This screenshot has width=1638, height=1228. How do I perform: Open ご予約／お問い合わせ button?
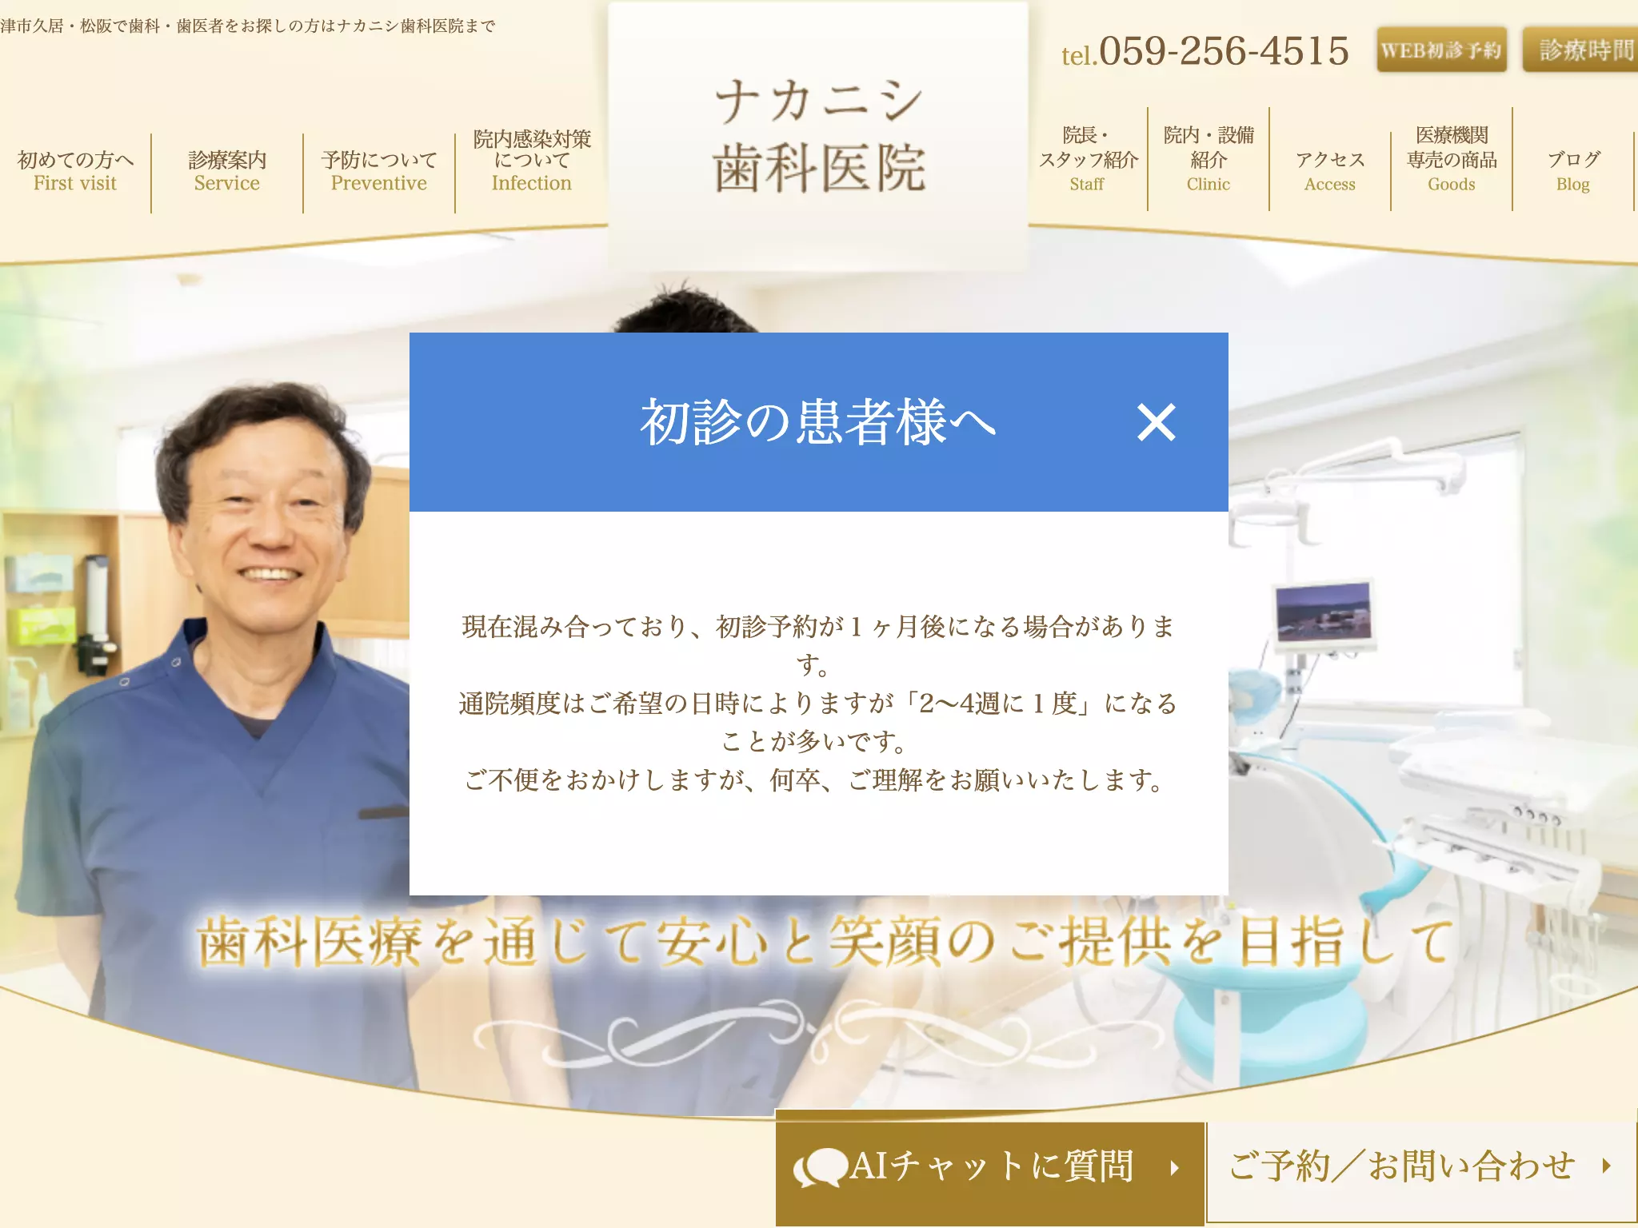pyautogui.click(x=1421, y=1166)
